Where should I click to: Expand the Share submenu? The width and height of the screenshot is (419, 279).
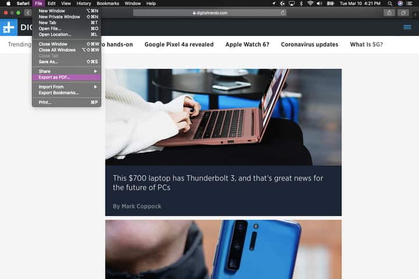point(66,71)
